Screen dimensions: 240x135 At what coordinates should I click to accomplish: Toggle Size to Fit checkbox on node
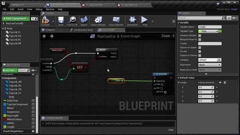(x=165, y=92)
